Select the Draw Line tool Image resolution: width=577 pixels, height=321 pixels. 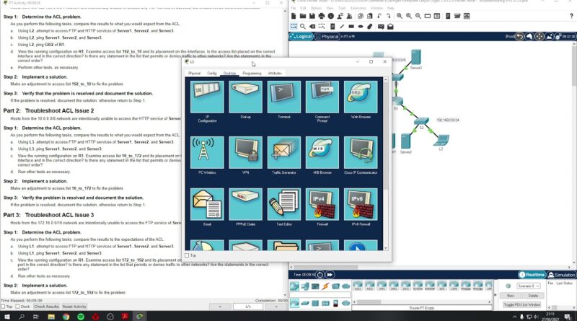(x=341, y=27)
